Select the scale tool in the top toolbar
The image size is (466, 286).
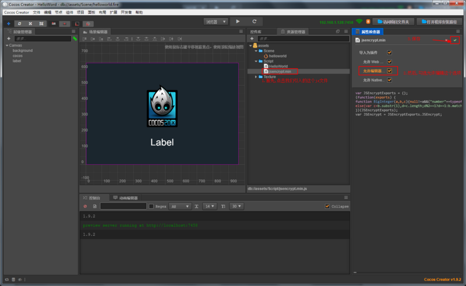(x=30, y=23)
